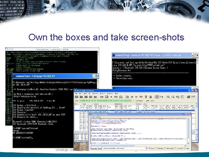Go forward with the right arrow icon

click(136, 97)
